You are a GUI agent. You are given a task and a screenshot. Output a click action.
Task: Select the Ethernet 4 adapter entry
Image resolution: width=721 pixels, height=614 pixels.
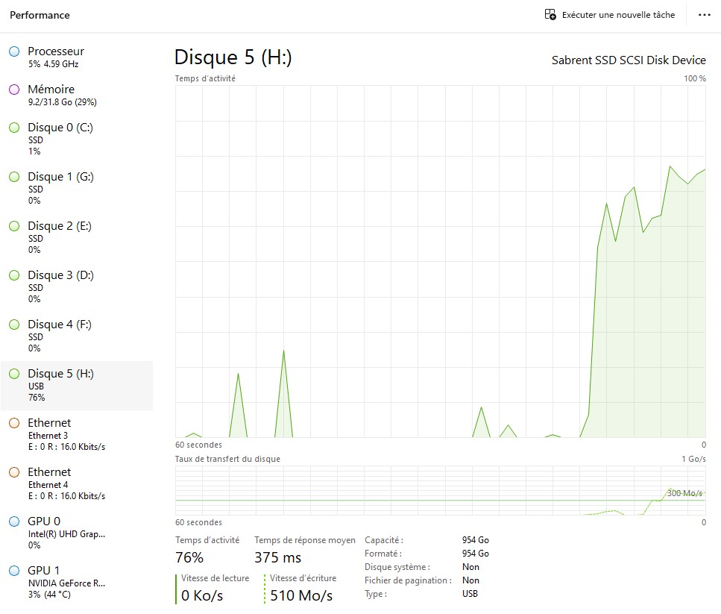pos(60,483)
